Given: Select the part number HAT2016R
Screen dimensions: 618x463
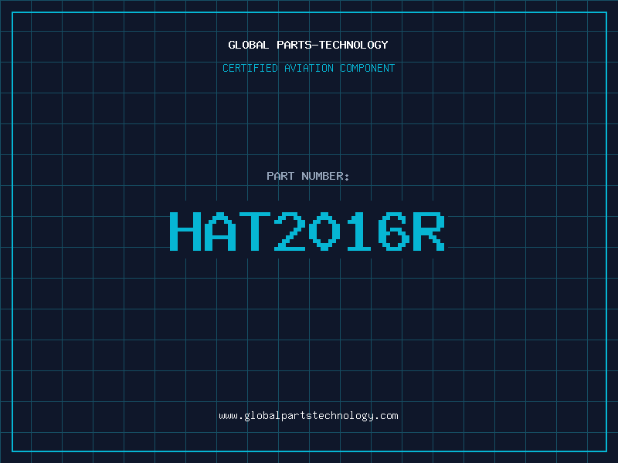Looking at the screenshot, I should tap(307, 231).
